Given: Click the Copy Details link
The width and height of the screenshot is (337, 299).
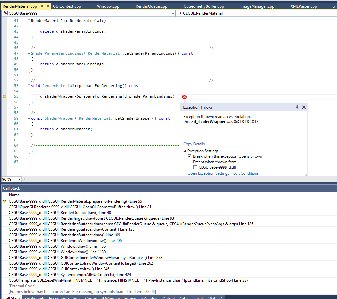Looking at the screenshot, I should click(194, 144).
